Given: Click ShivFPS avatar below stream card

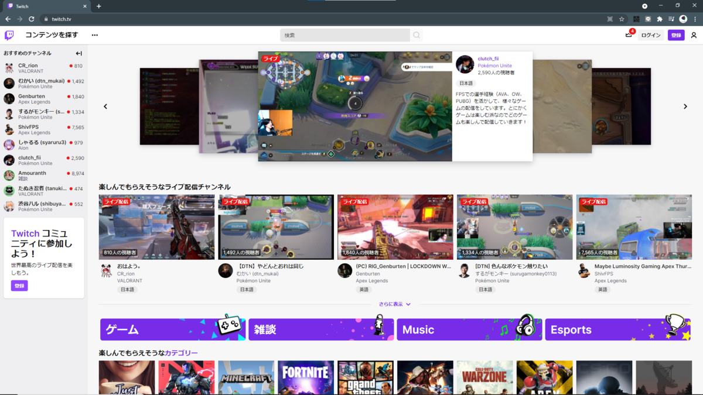Looking at the screenshot, I should coord(583,270).
